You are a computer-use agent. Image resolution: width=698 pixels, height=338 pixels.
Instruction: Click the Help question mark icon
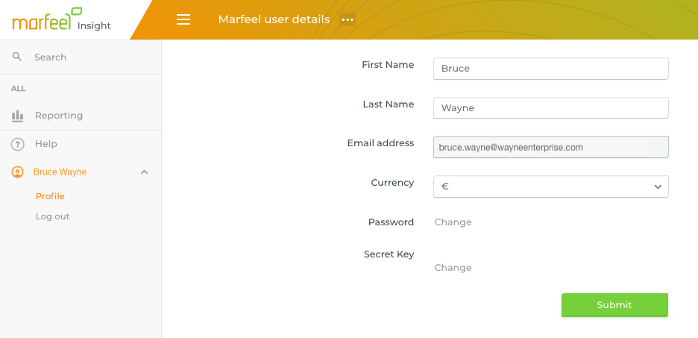coord(17,144)
